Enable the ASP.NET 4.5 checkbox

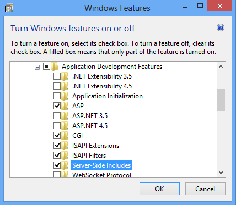57,126
